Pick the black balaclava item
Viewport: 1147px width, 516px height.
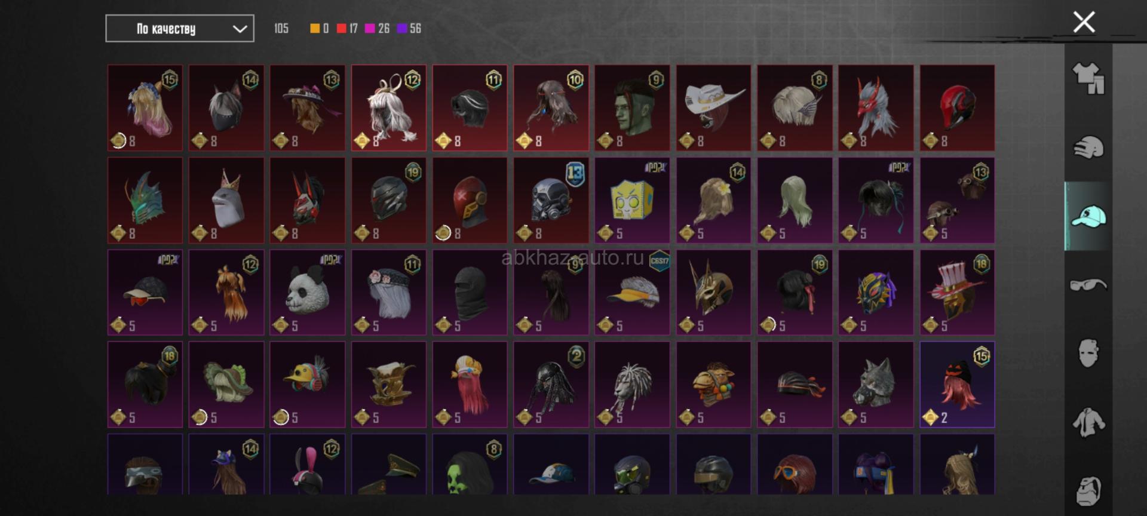click(470, 293)
